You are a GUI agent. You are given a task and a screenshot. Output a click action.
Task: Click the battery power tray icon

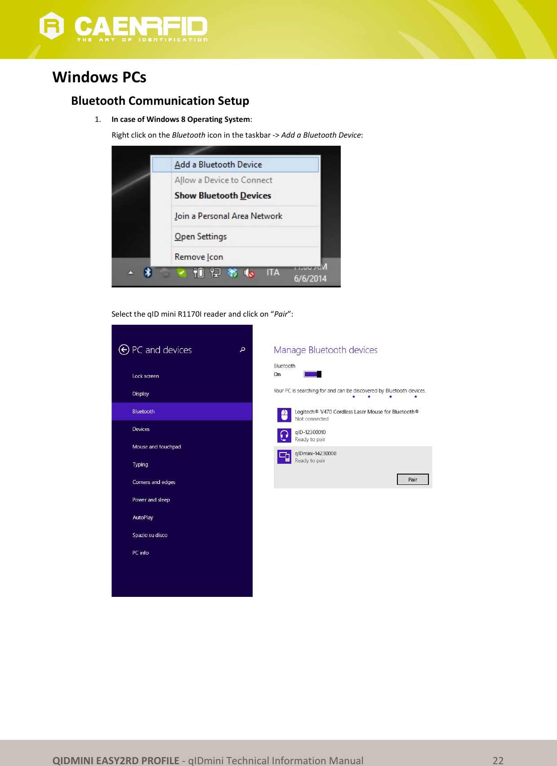coord(198,273)
